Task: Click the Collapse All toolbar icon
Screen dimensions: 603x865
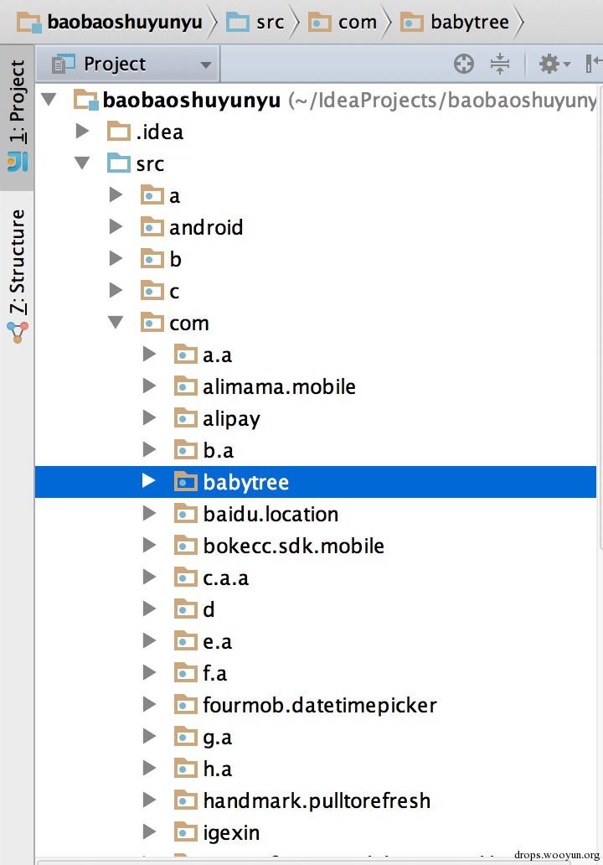Action: click(x=499, y=64)
